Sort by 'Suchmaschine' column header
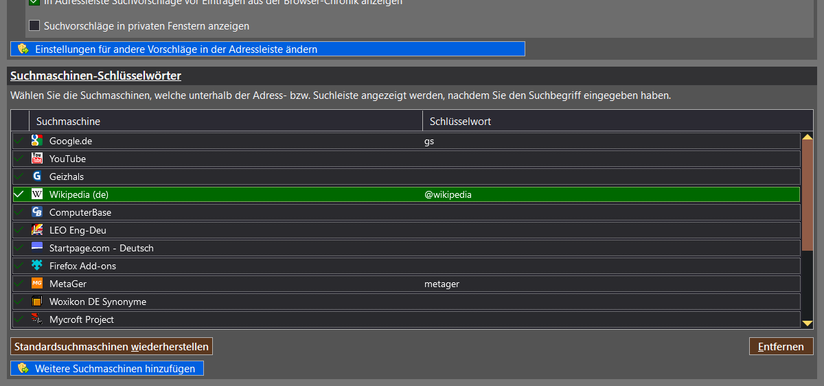 coord(225,121)
